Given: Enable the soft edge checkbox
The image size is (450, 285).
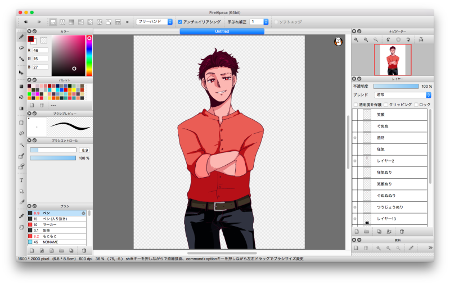Looking at the screenshot, I should [x=276, y=22].
